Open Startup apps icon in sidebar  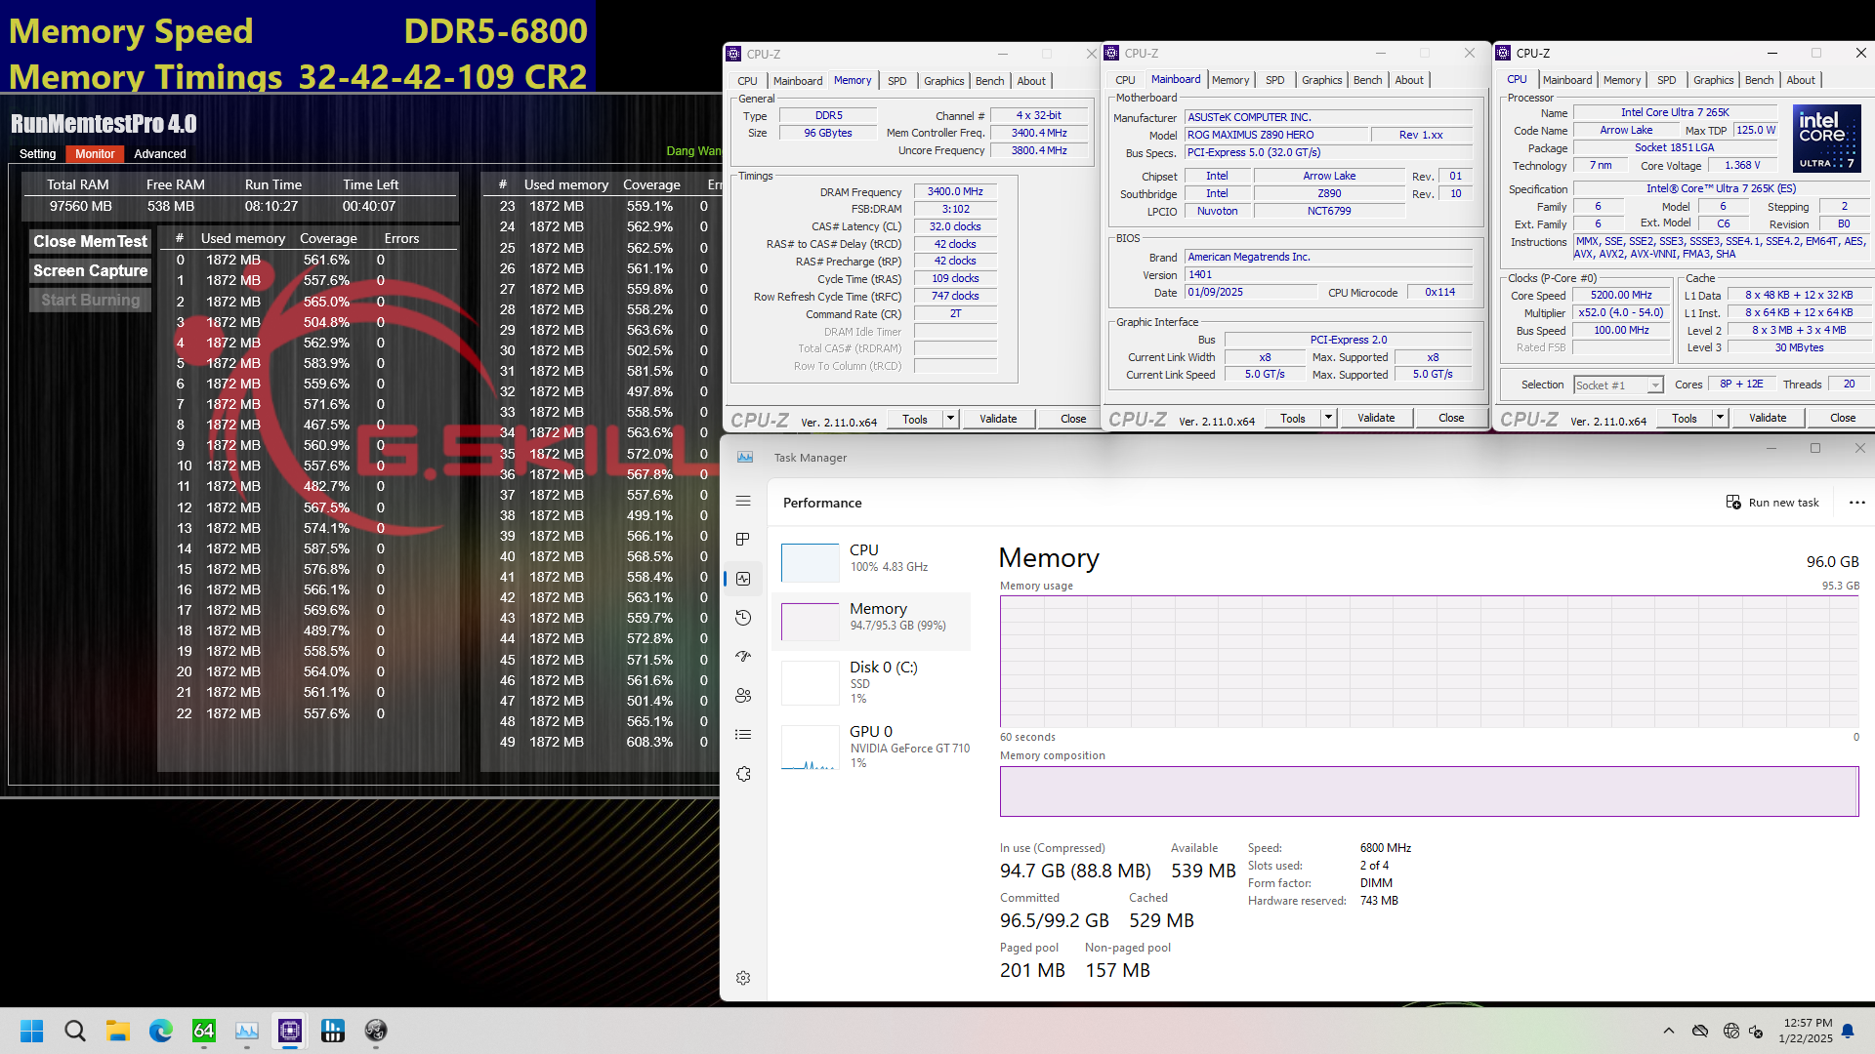(x=743, y=657)
